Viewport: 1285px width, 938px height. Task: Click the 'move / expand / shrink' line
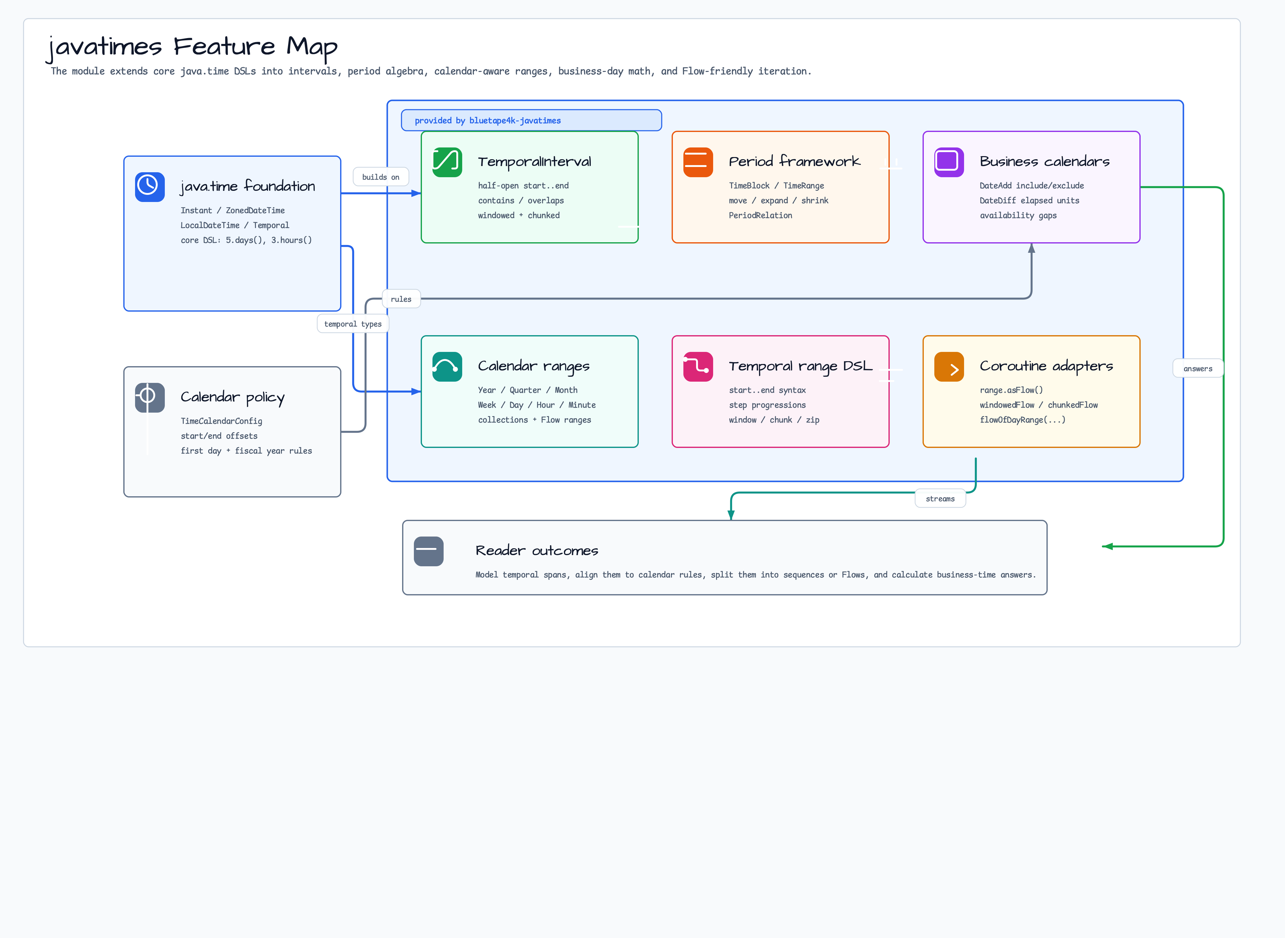coord(779,200)
